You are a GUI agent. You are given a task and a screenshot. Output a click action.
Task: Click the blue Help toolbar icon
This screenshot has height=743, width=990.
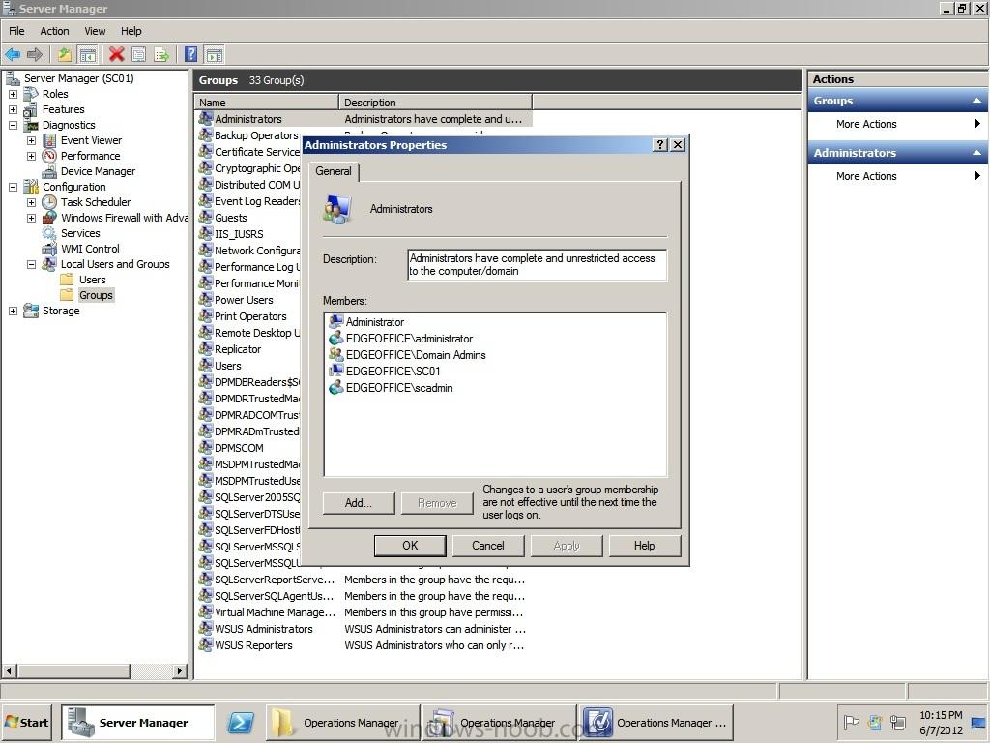[190, 54]
